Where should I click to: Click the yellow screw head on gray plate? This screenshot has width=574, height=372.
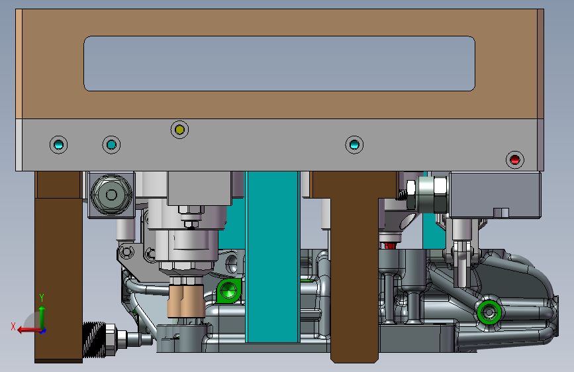[179, 130]
